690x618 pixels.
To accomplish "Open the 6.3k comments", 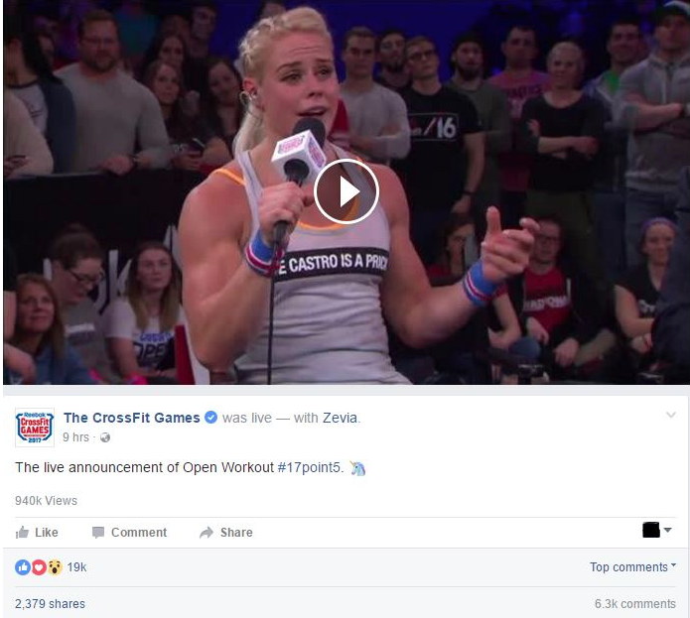I will point(635,604).
